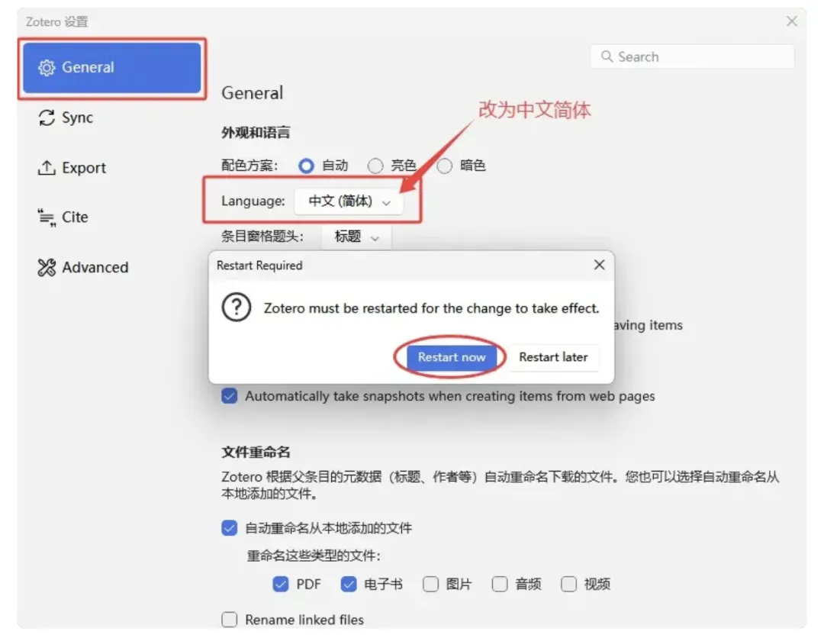Enable the 视频 file type checkbox
This screenshot has width=824, height=641.
(x=568, y=585)
